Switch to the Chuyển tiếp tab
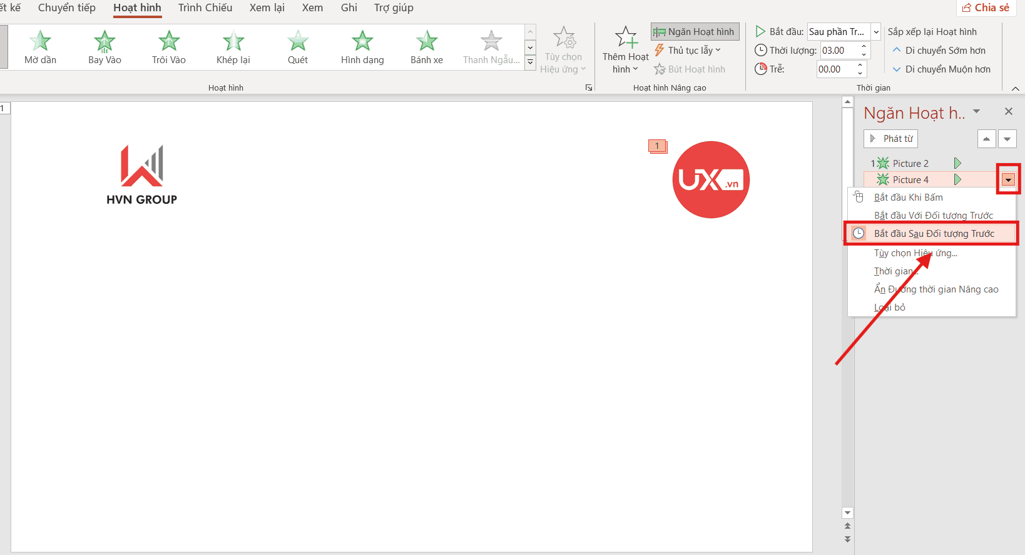1025x555 pixels. (x=67, y=8)
